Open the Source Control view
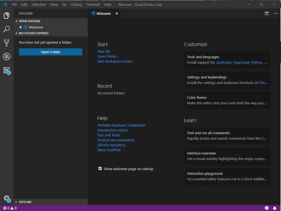Viewport: 281px width, 211px height. (7, 43)
